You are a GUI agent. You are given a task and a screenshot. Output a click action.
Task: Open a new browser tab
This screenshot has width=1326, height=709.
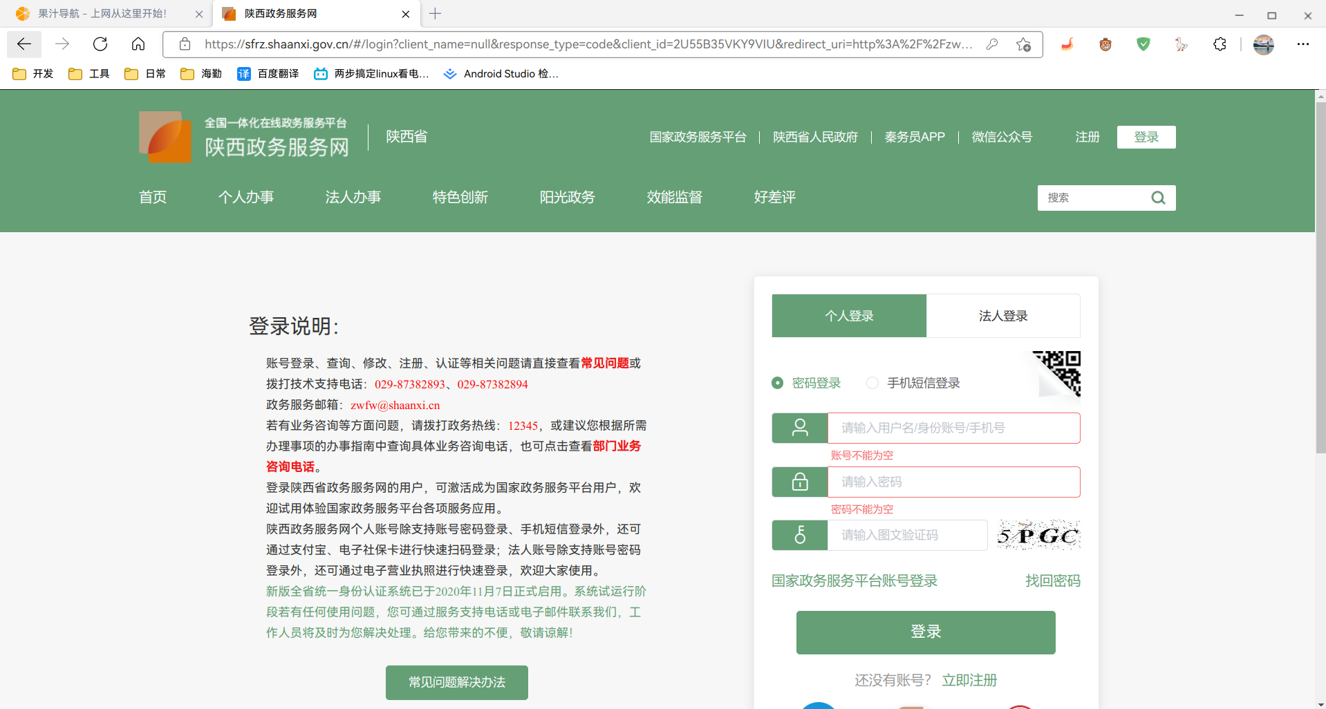point(435,14)
